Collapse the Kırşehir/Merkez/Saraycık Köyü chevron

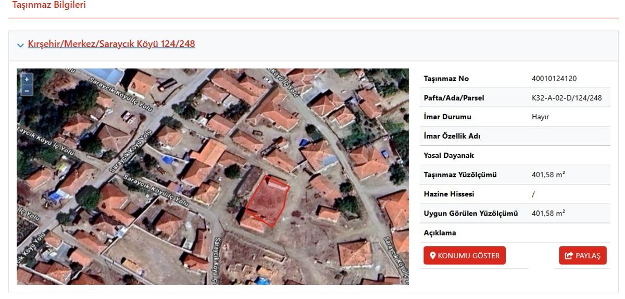tap(20, 45)
